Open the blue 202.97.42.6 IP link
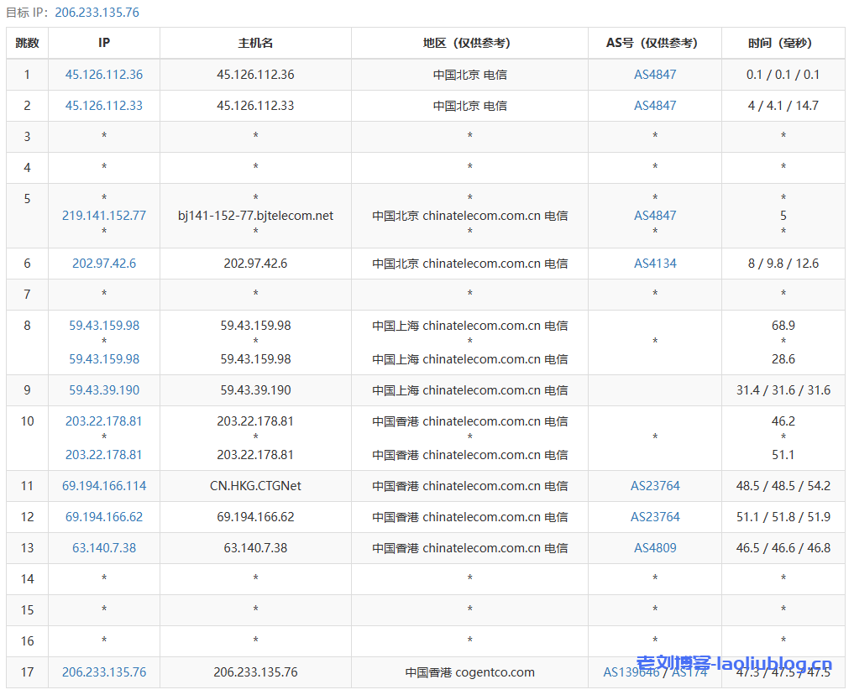Image resolution: width=854 pixels, height=695 pixels. point(103,264)
